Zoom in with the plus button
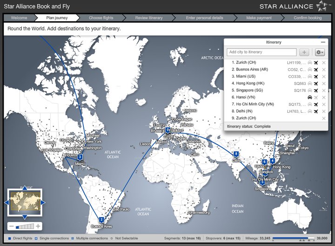Viewport: 335px width, 246px height. tap(38, 227)
